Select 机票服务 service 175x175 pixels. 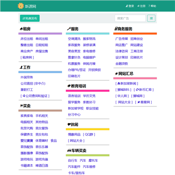click(74, 64)
